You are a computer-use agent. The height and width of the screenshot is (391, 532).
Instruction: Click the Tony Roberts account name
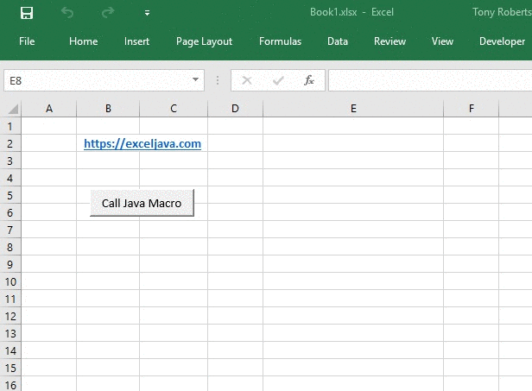(502, 12)
